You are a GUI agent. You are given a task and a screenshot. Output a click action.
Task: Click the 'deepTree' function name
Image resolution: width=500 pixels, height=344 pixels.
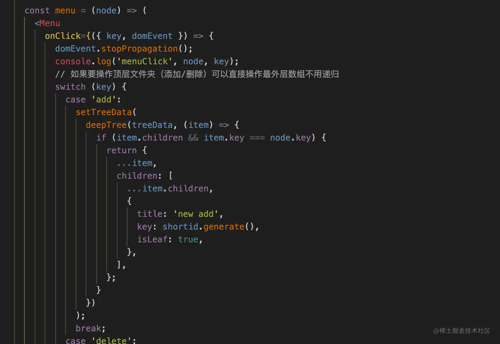[106, 125]
